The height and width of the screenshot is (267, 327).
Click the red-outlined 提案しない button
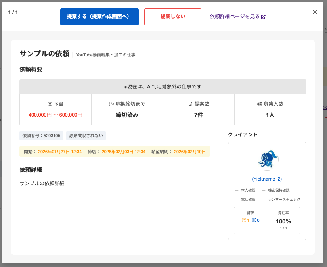tap(172, 17)
